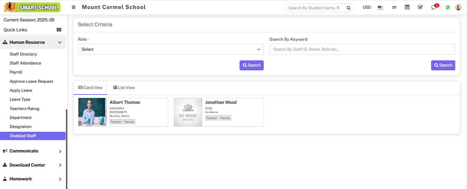Click the switch session arrows icon
This screenshot has width=467, height=189.
[394, 7]
